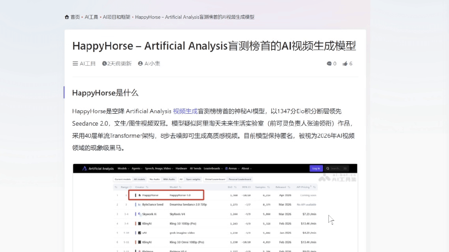Click the Search field in the embedded screenshot
449x252 pixels.
tap(337, 169)
